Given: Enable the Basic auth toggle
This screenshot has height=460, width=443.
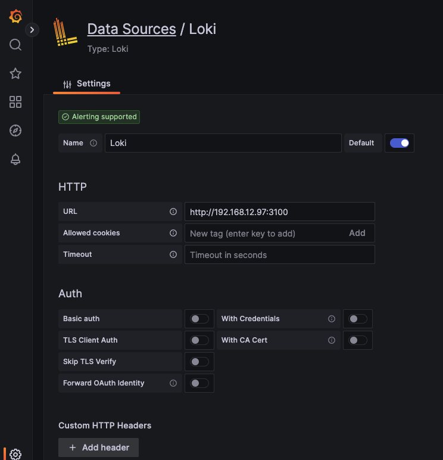Looking at the screenshot, I should pos(199,319).
